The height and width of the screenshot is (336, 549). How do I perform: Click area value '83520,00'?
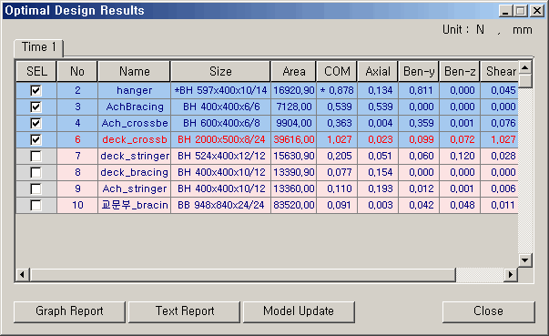[294, 206]
